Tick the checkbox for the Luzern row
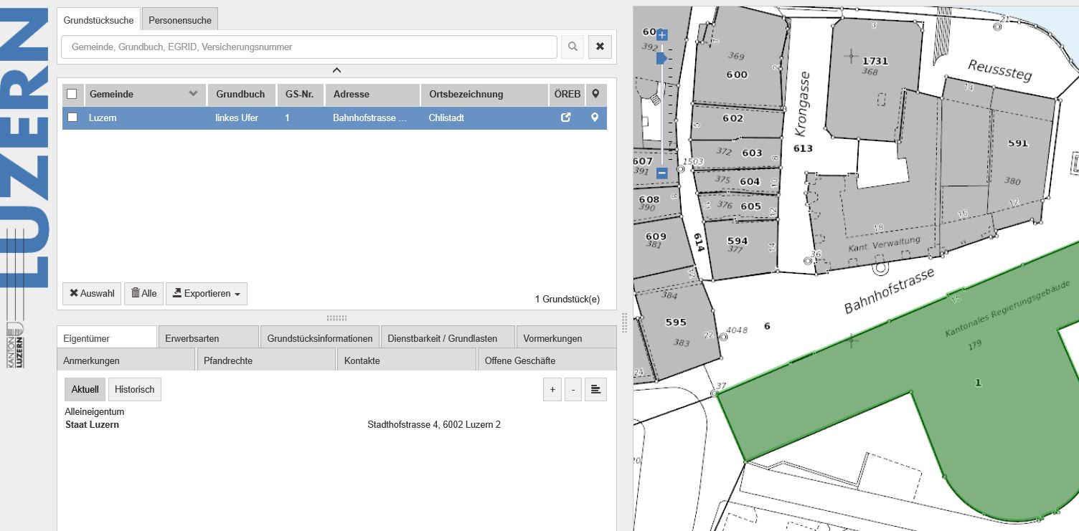The width and height of the screenshot is (1079, 531). [72, 118]
